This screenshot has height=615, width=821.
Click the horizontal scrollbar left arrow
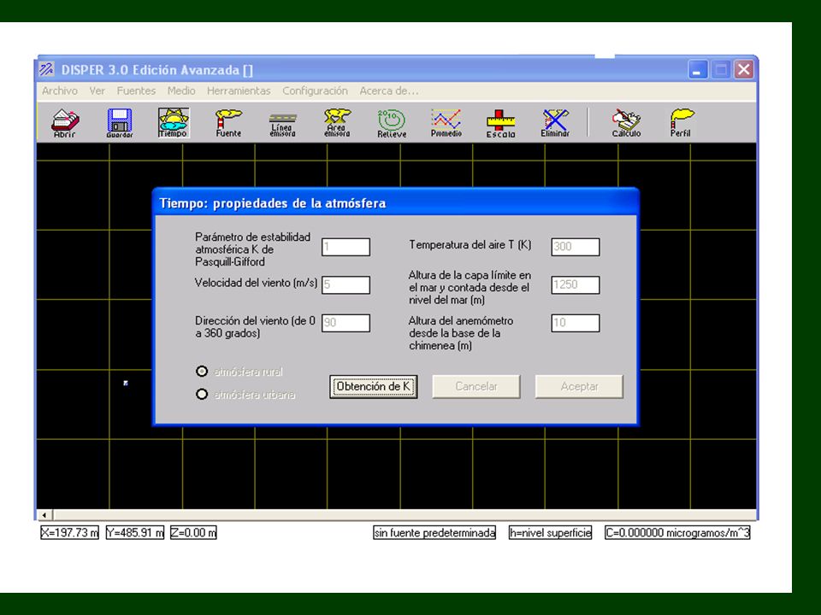[x=44, y=515]
